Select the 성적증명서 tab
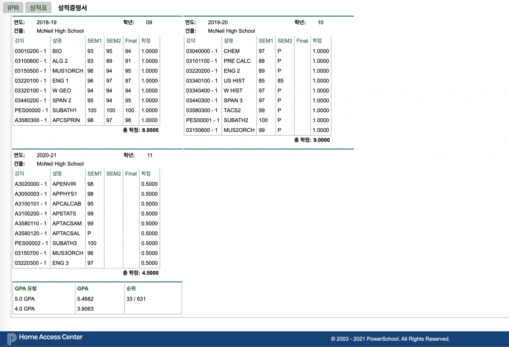Image resolution: width=509 pixels, height=347 pixels. click(72, 8)
